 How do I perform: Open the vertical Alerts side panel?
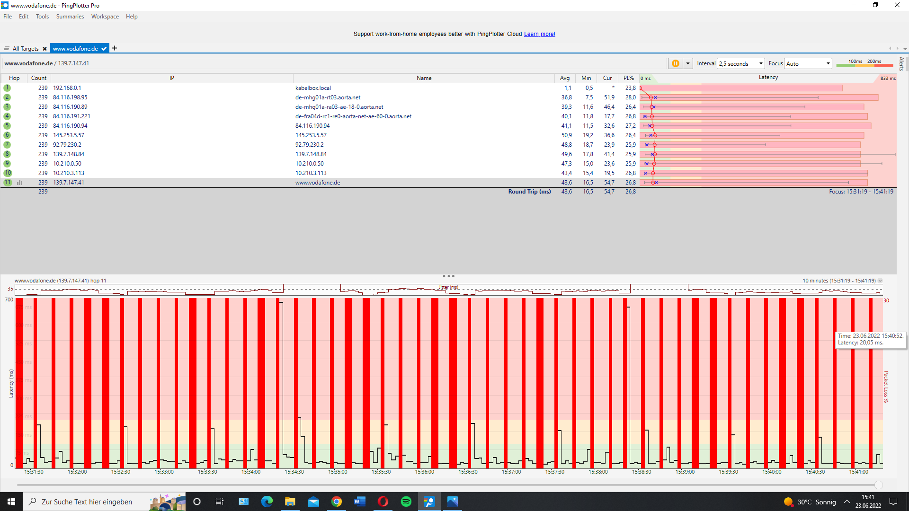(901, 63)
